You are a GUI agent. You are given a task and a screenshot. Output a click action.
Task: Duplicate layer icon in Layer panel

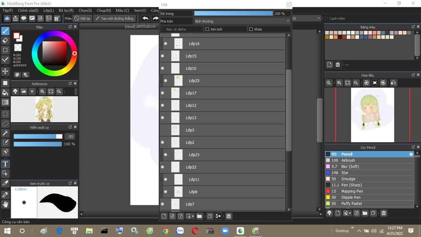(x=210, y=216)
